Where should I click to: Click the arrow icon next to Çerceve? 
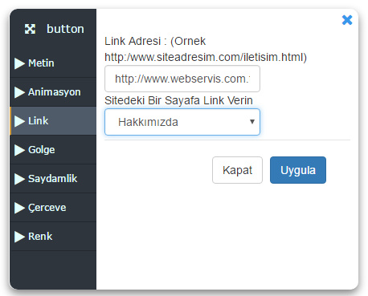(19, 208)
